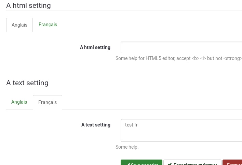
Task: Switch to Anglais tab under html setting
Action: [19, 25]
